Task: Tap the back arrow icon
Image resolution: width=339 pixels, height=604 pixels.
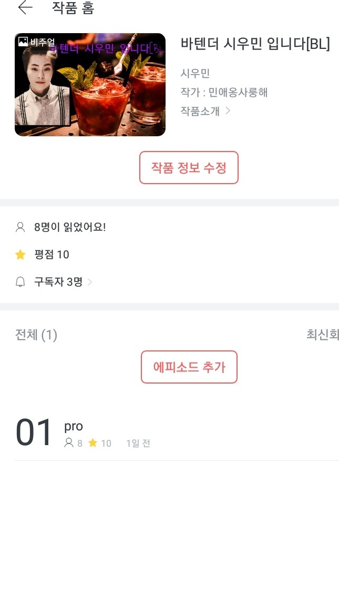Action: pos(25,8)
